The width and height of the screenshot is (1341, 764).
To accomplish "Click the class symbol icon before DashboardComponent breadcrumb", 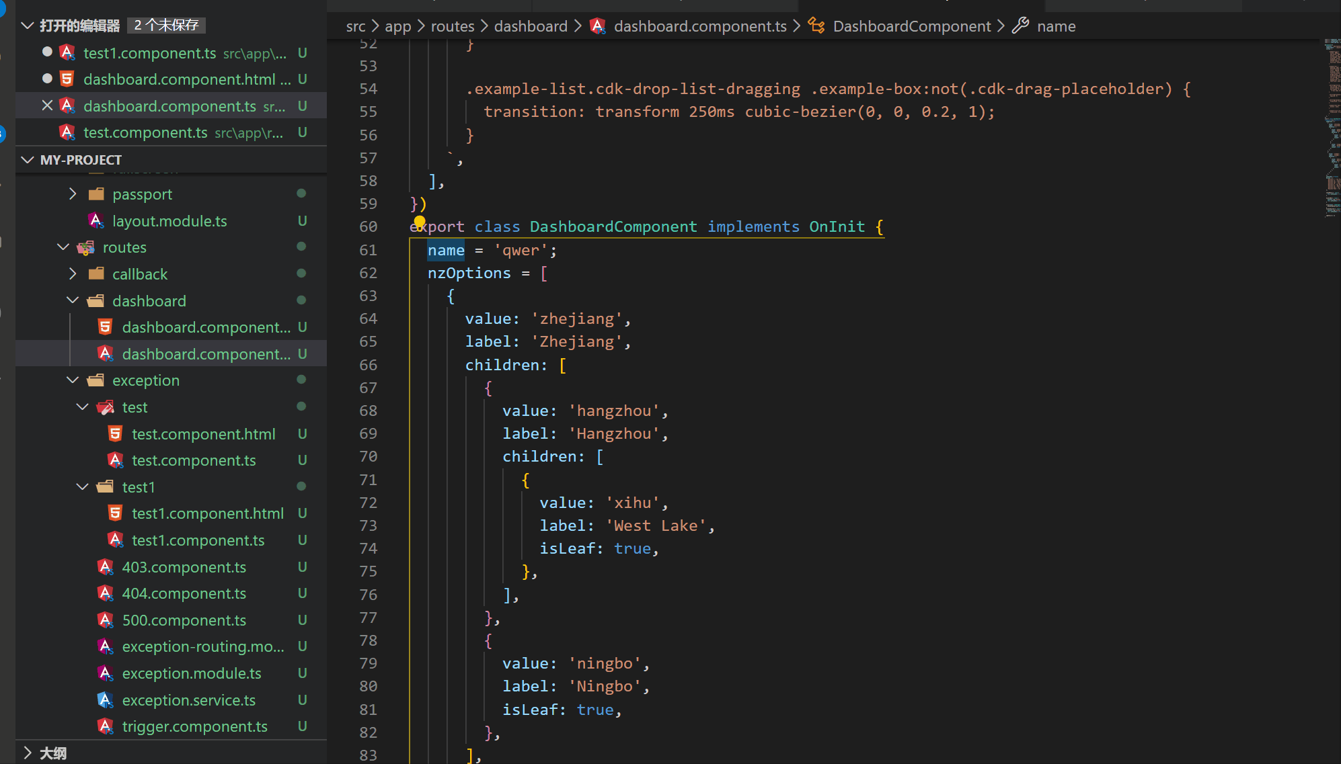I will click(816, 26).
